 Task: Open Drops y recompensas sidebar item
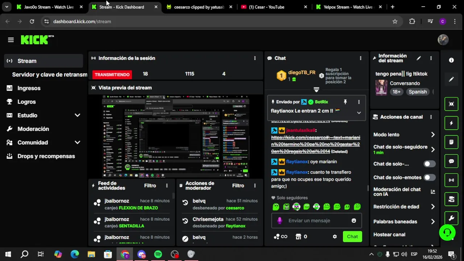[43, 156]
